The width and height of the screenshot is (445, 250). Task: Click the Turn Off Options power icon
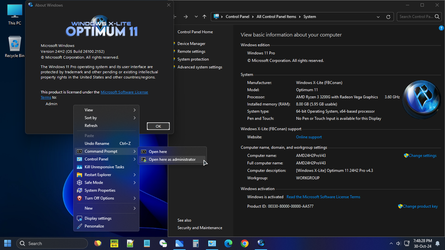(x=79, y=198)
